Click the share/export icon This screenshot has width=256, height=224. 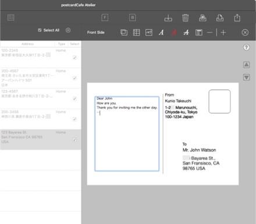pyautogui.click(x=237, y=17)
